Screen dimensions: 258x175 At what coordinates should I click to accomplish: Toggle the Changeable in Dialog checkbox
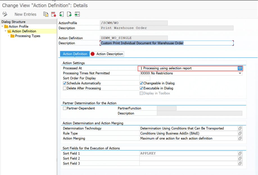[141, 83]
